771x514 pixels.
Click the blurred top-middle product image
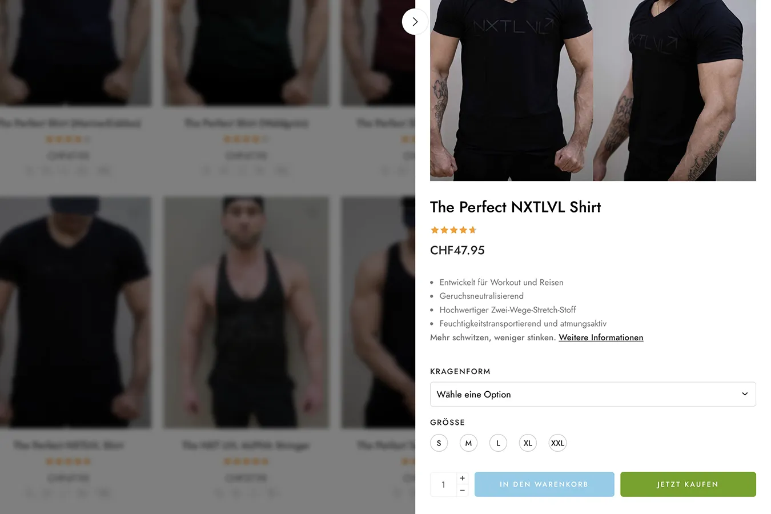point(246,51)
